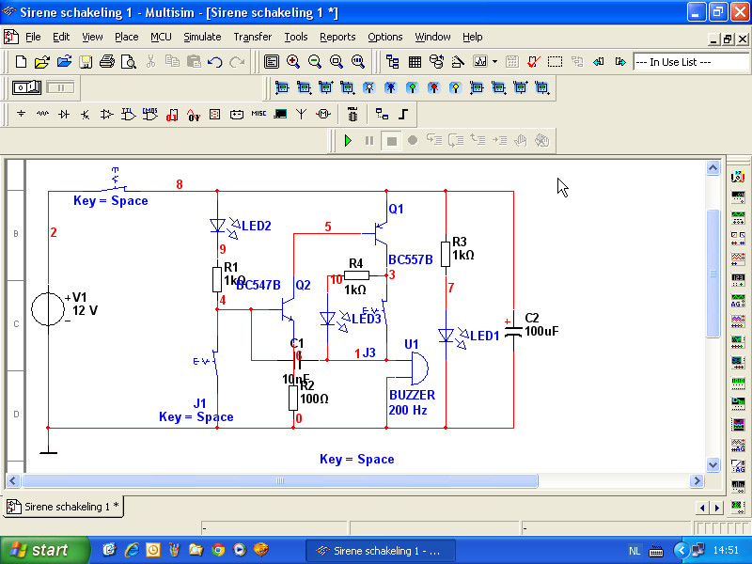Open the Simulate menu
Image resolution: width=752 pixels, height=564 pixels.
click(x=202, y=37)
